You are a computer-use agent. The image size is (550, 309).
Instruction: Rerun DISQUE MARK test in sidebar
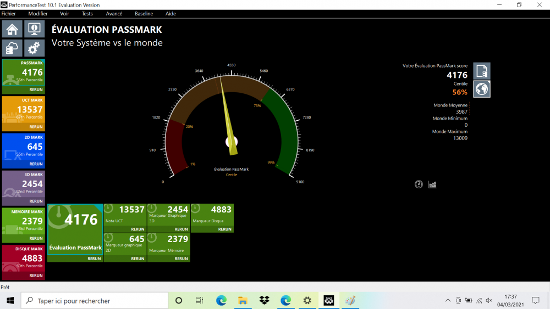36,276
